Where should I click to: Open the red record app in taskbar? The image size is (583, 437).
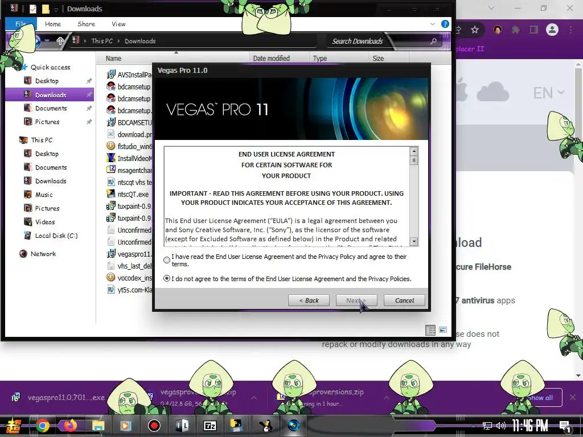[x=154, y=426]
